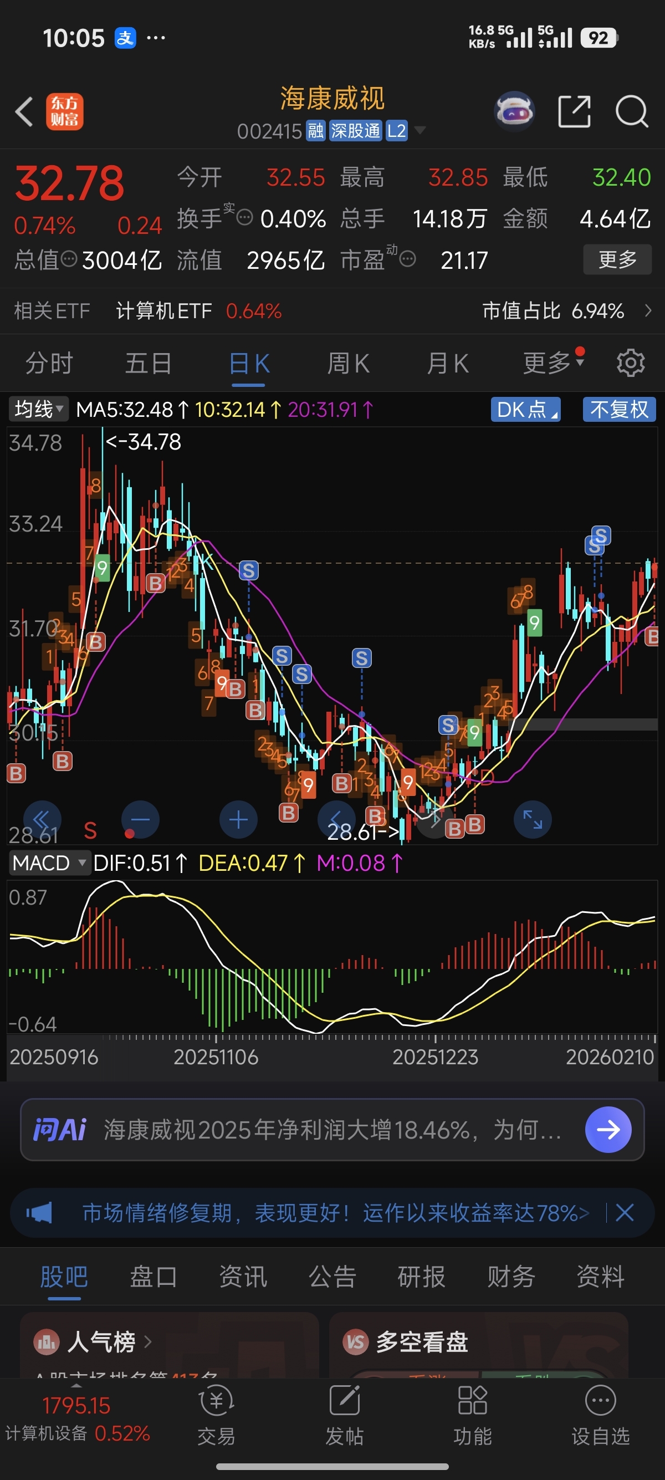Open the 财务 tab
Screen dimensions: 665x1480
(511, 1277)
